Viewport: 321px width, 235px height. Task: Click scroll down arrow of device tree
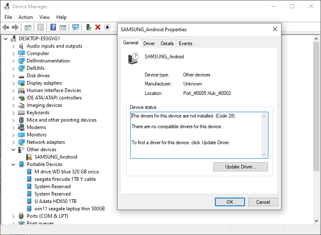tap(316, 221)
